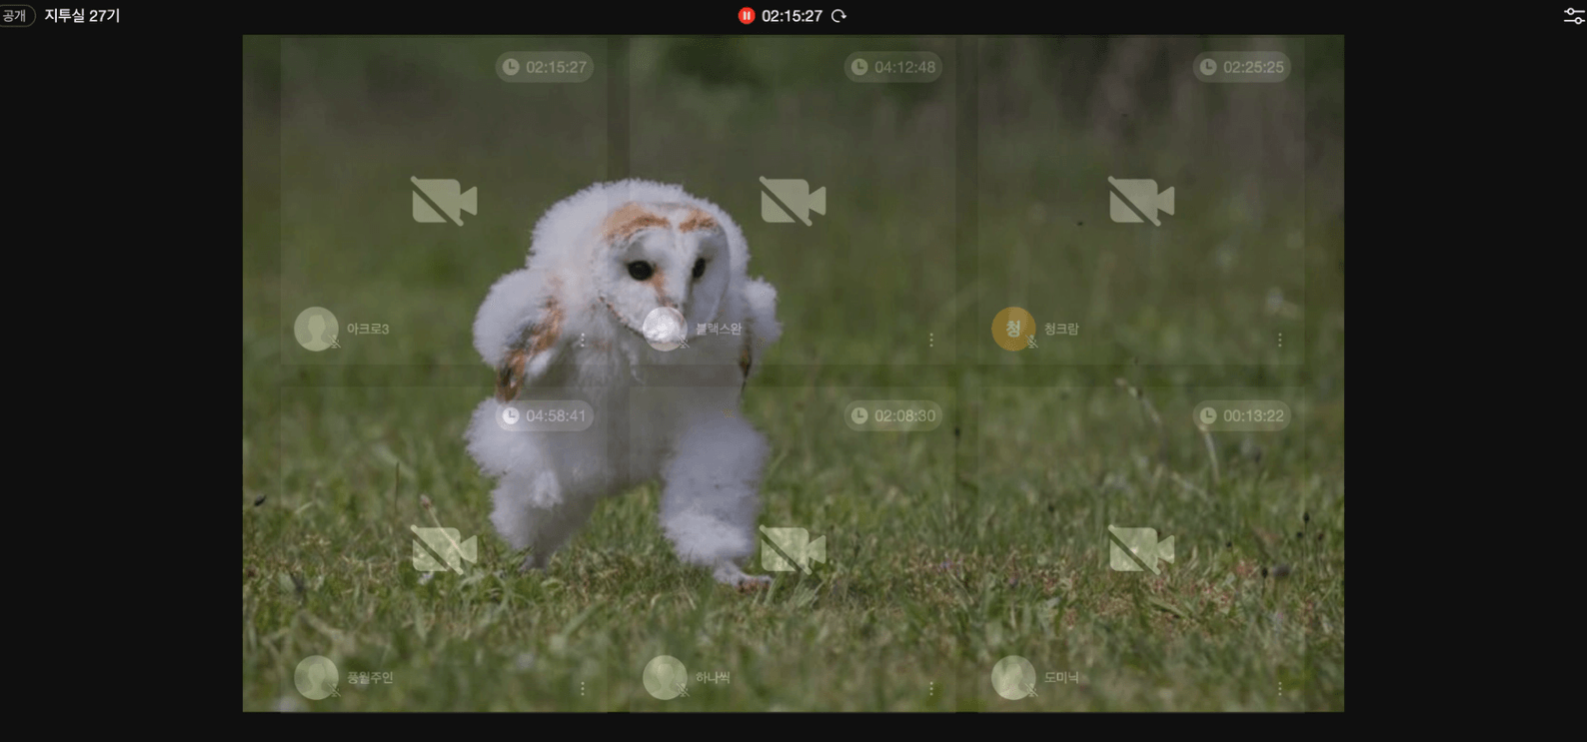
Task: Open the more options menu for 아크로3
Action: (583, 341)
